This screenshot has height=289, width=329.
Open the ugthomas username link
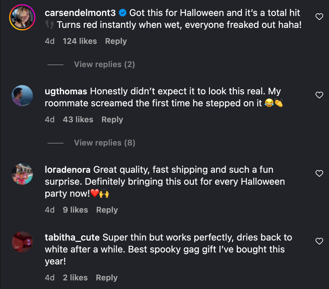66,91
